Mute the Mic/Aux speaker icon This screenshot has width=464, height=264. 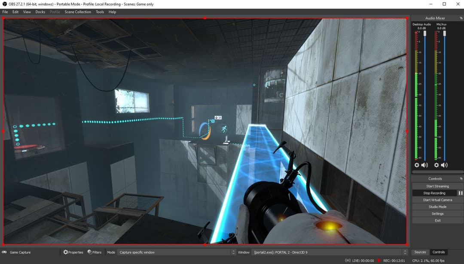[x=444, y=165]
